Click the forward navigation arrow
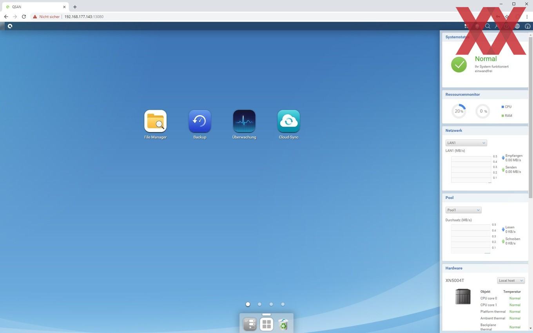The image size is (533, 333). [15, 16]
